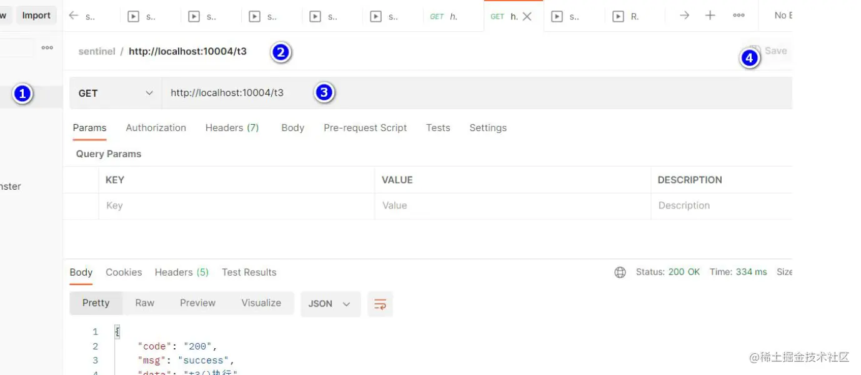
Task: Open the JSON format dropdown
Action: pos(330,304)
